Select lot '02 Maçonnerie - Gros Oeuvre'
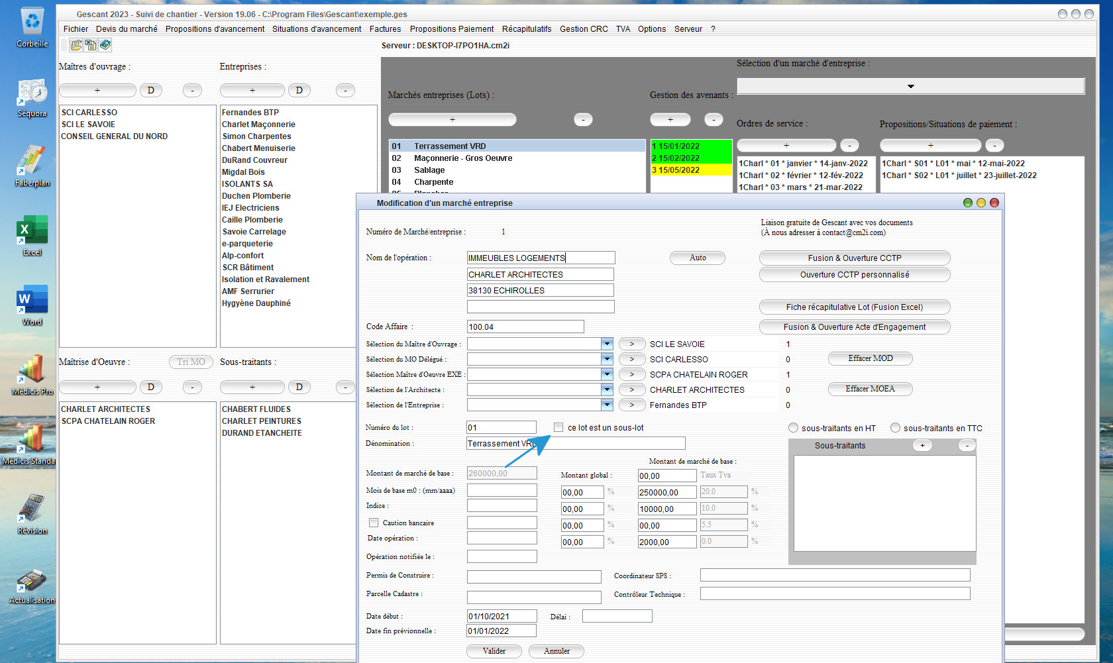The width and height of the screenshot is (1113, 663). (517, 158)
